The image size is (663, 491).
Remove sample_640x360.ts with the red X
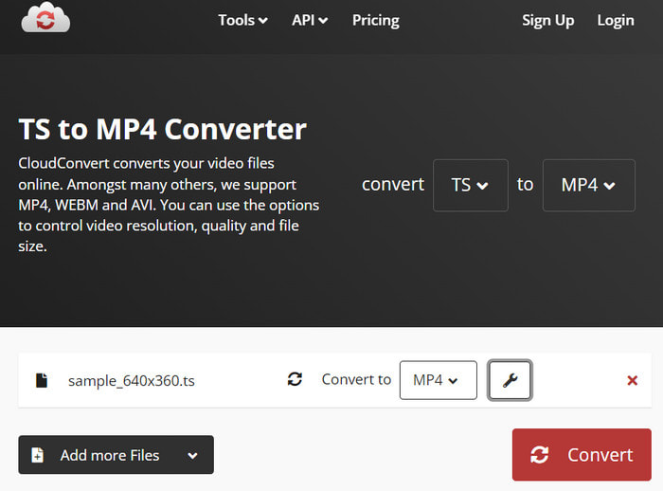tap(632, 380)
